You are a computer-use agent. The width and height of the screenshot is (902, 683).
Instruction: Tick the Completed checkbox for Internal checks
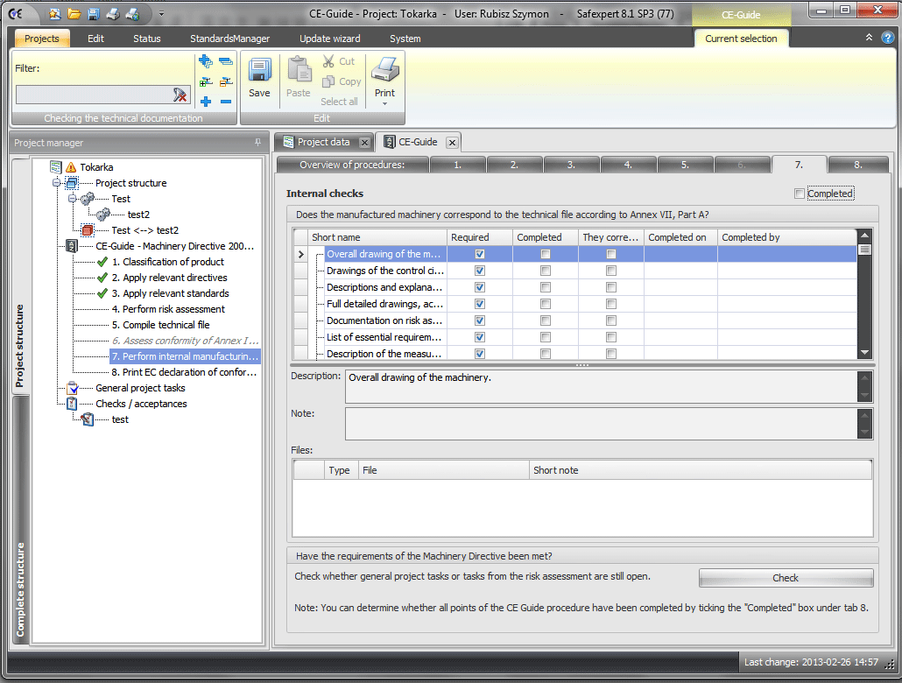pos(800,194)
